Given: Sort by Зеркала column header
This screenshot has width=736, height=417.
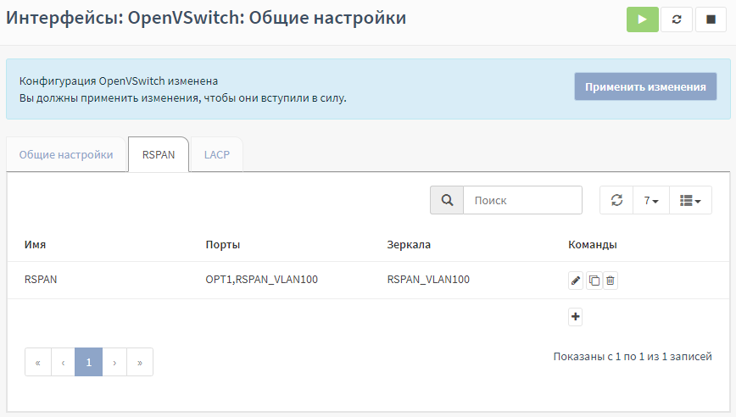Looking at the screenshot, I should coord(409,245).
